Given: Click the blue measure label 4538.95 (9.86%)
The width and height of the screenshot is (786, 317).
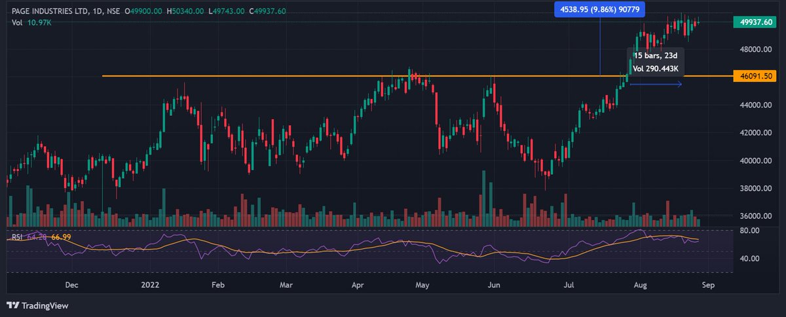Looking at the screenshot, I should [x=600, y=9].
